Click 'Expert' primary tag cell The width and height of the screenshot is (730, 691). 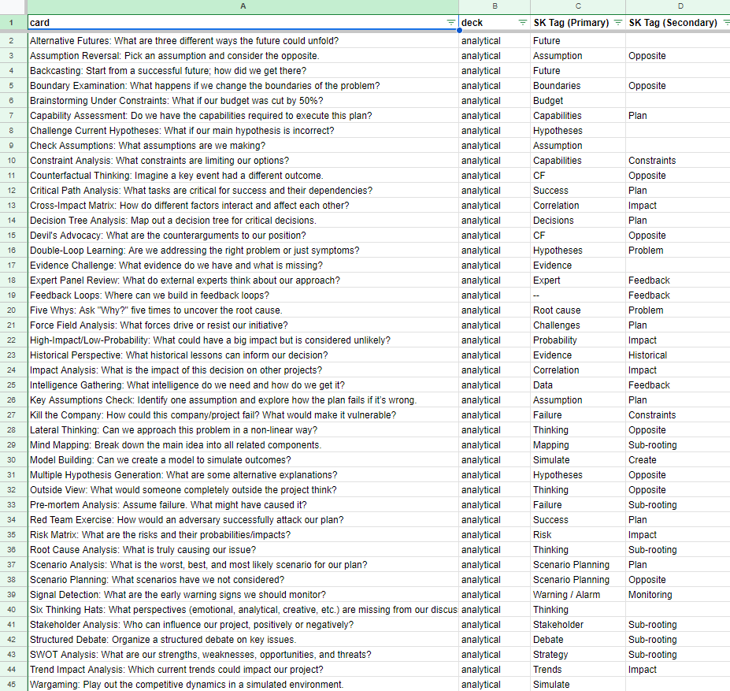coord(578,280)
